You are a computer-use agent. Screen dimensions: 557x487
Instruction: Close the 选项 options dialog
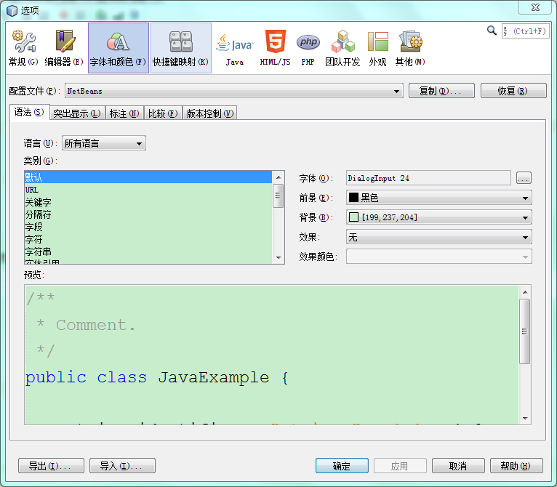[x=535, y=7]
